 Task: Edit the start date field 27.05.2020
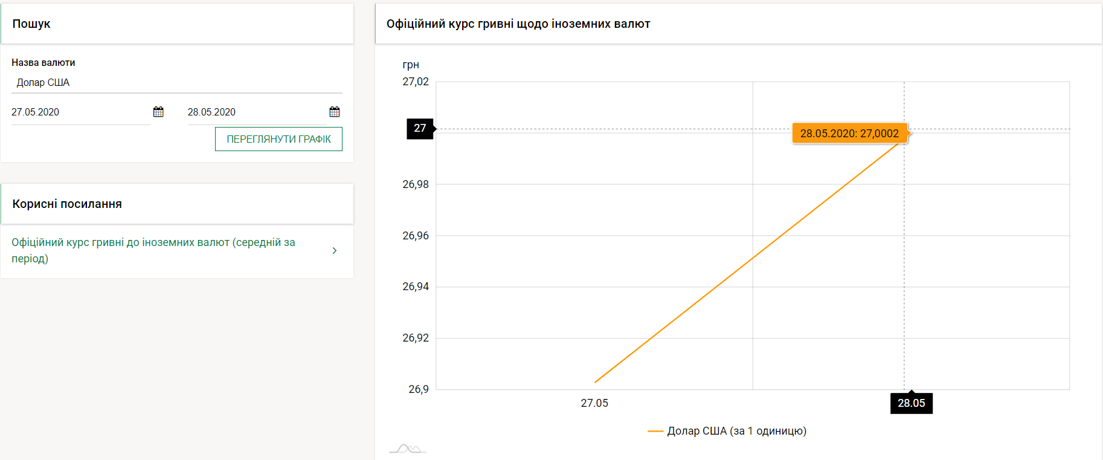click(x=80, y=112)
